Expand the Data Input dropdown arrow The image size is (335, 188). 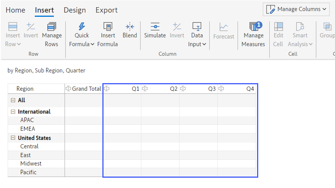204,44
